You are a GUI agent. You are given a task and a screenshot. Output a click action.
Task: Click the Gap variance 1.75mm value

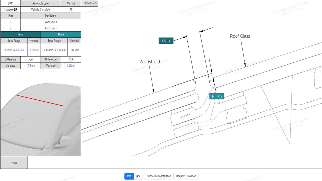(31, 66)
